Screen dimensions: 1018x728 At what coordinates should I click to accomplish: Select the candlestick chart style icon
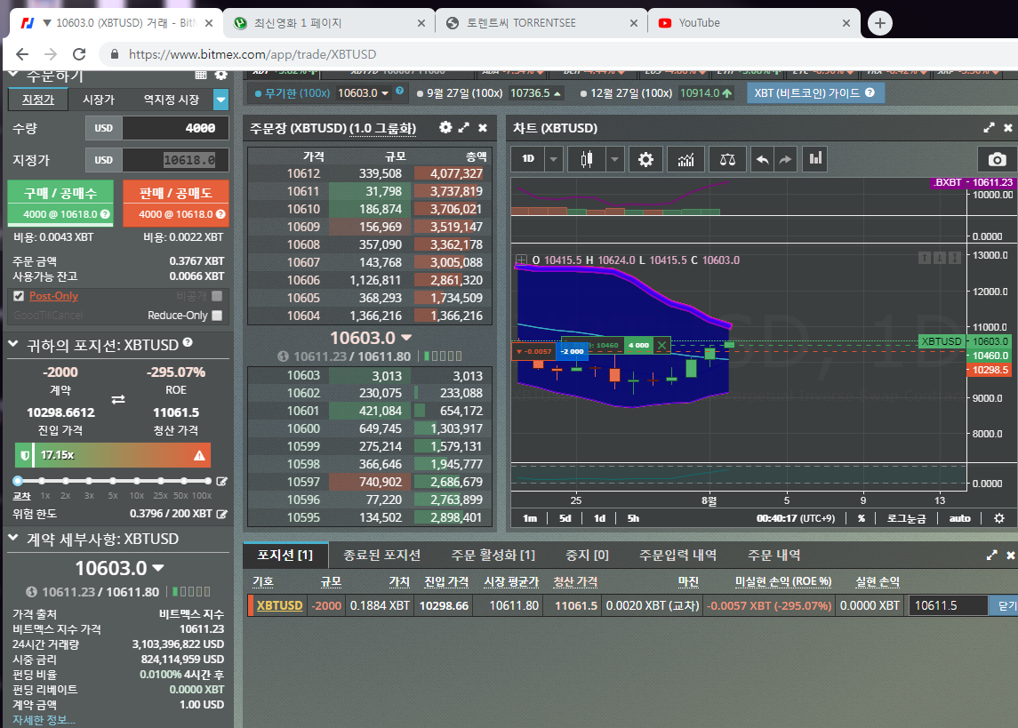[x=586, y=159]
